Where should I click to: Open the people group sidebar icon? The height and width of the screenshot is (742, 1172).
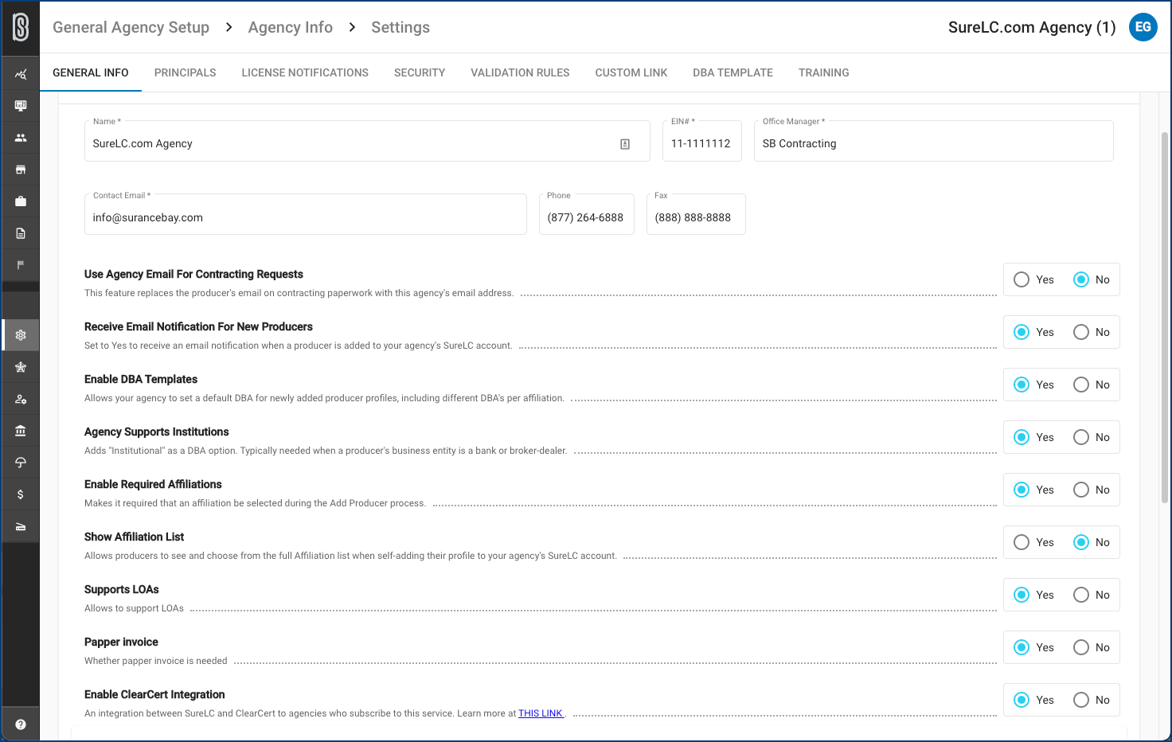pyautogui.click(x=21, y=138)
